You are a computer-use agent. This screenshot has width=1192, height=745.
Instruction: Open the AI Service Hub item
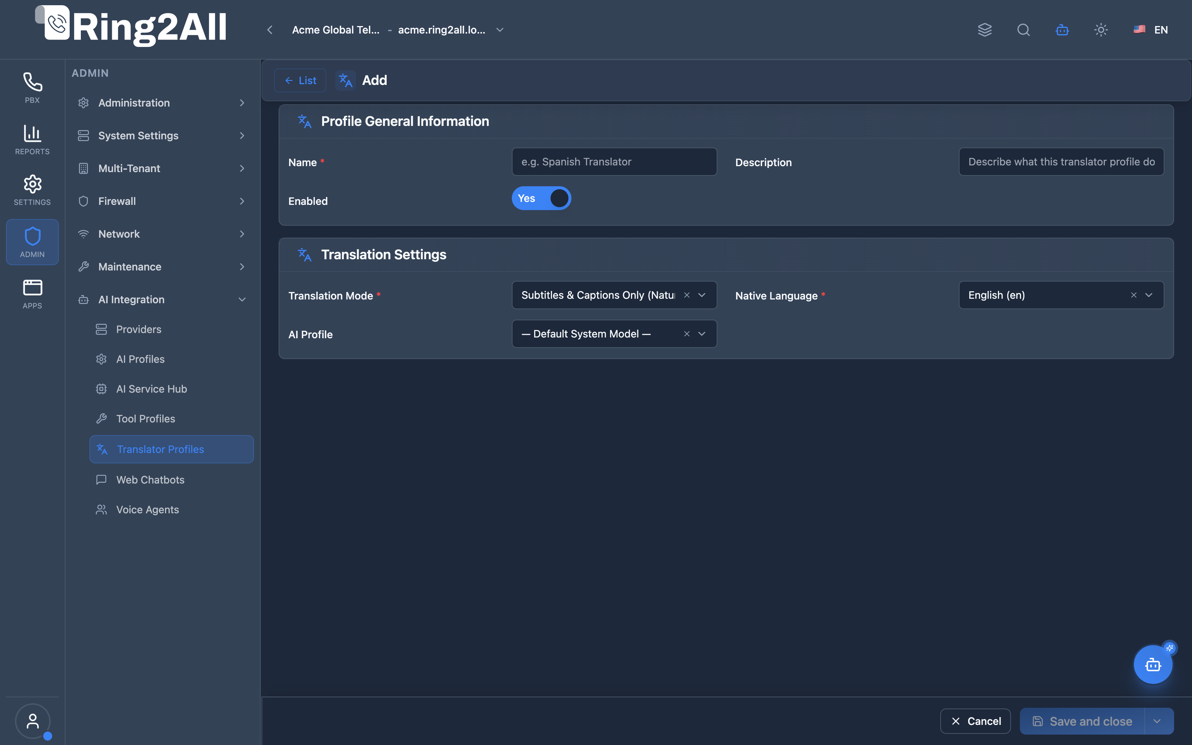coord(171,389)
